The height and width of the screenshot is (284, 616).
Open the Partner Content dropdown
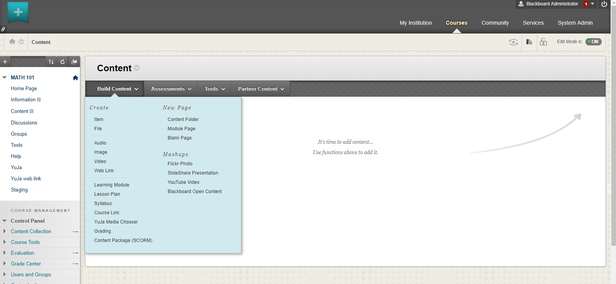(261, 89)
